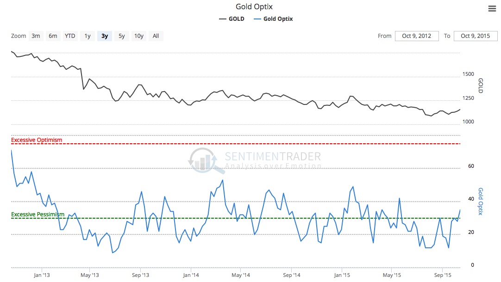Viewport: 501px width, 282px height.
Task: Click the Jan '15 x-axis label
Action: click(x=342, y=275)
